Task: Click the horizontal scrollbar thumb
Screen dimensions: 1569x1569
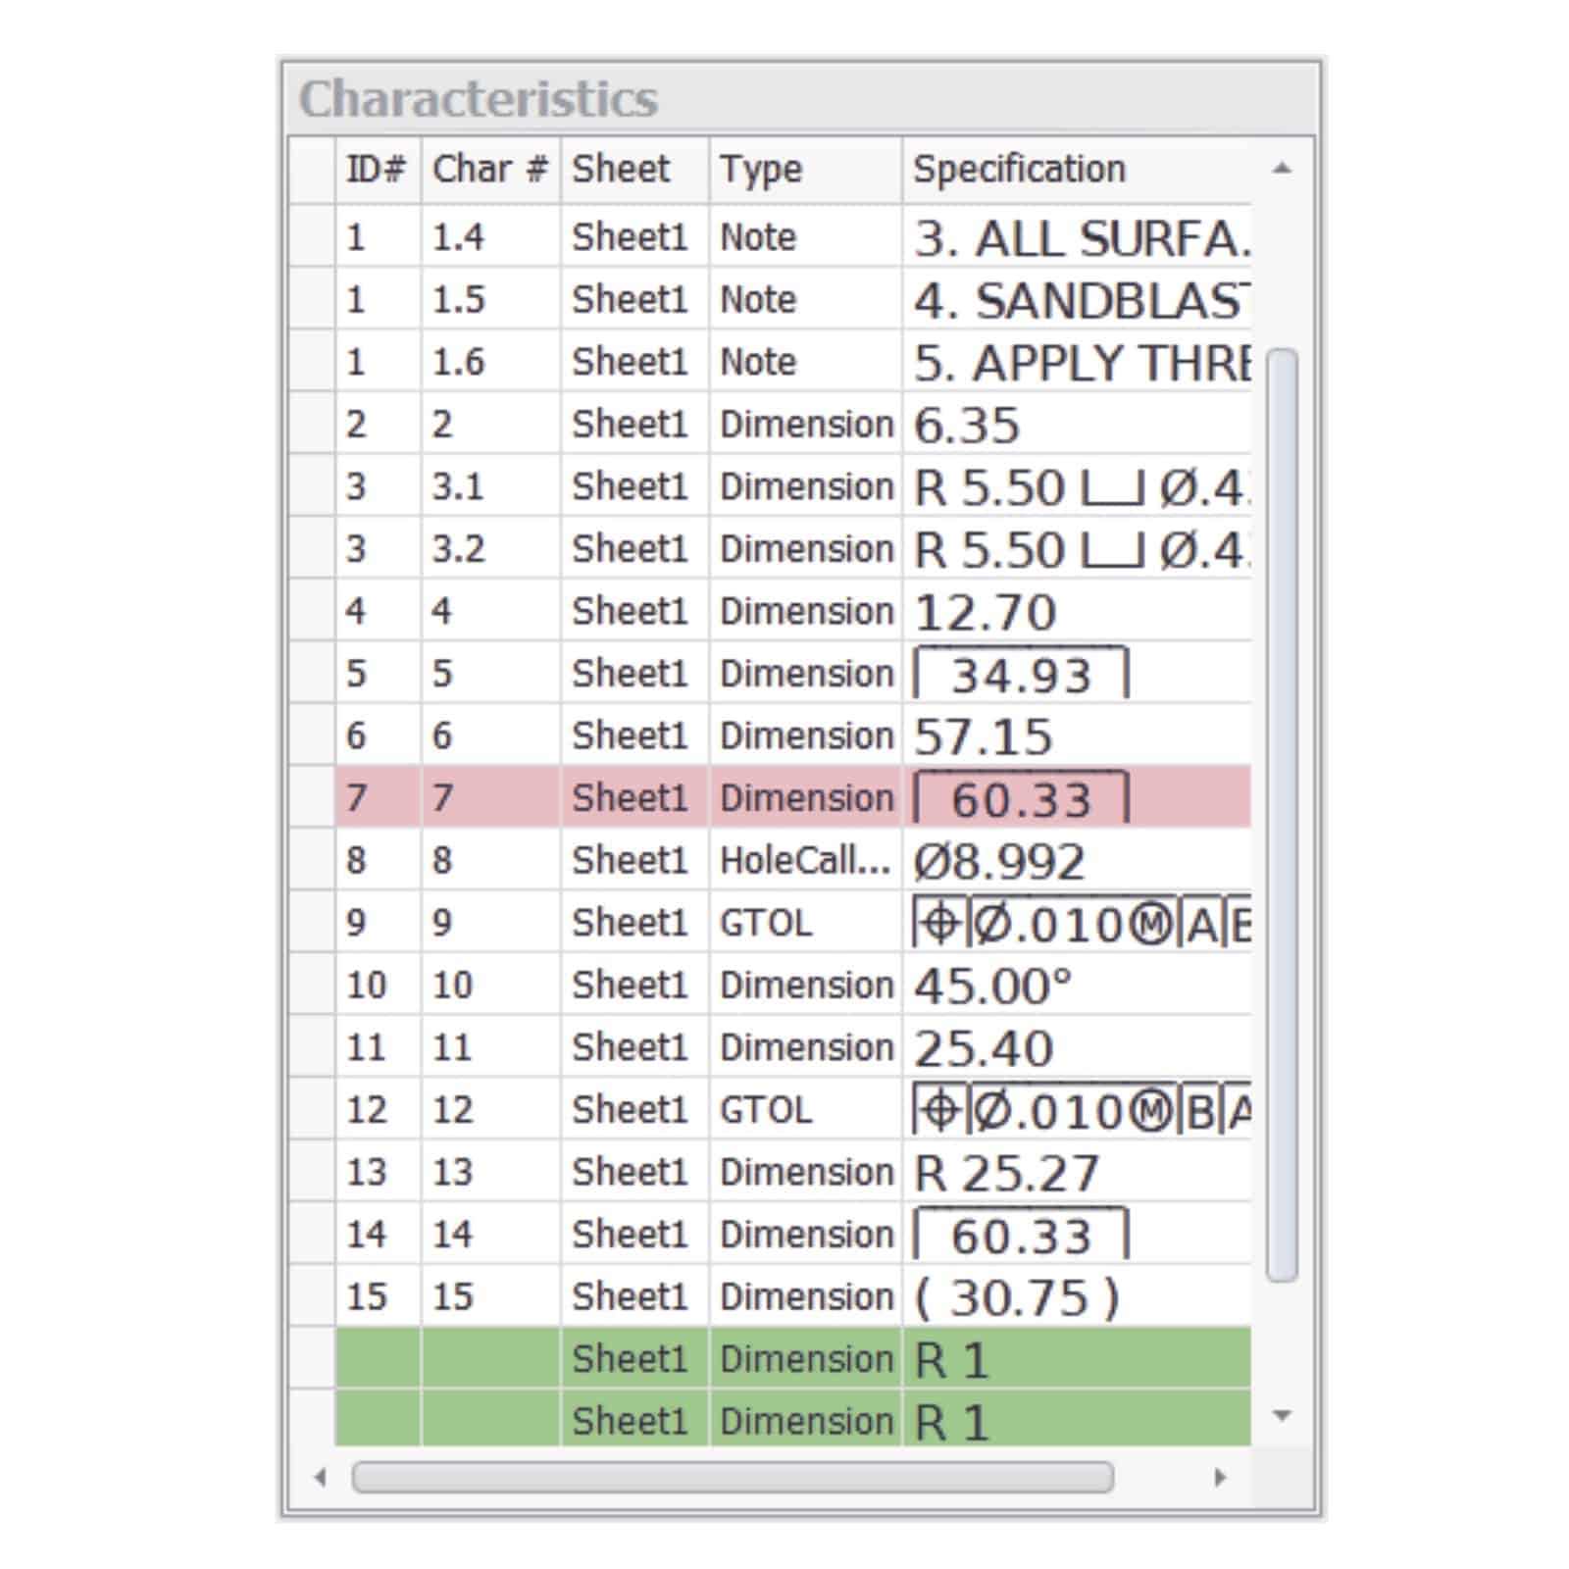Action: (732, 1477)
